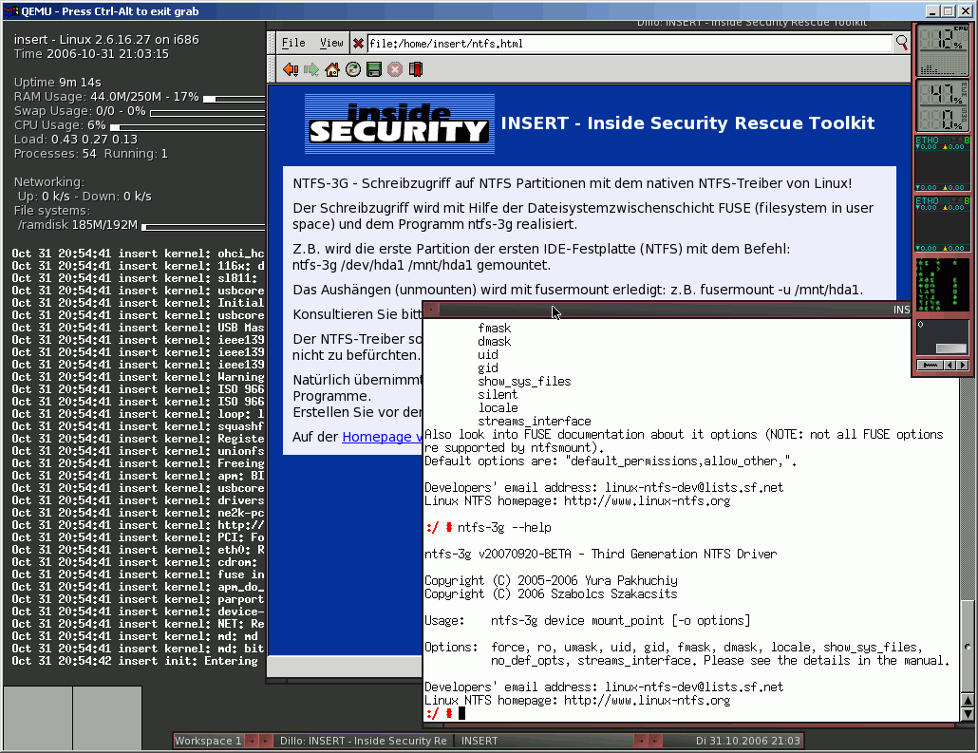Click 'Oct 31 20:54:42 insert init: Entering' log line
Image resolution: width=978 pixels, height=753 pixels.
pyautogui.click(x=134, y=661)
